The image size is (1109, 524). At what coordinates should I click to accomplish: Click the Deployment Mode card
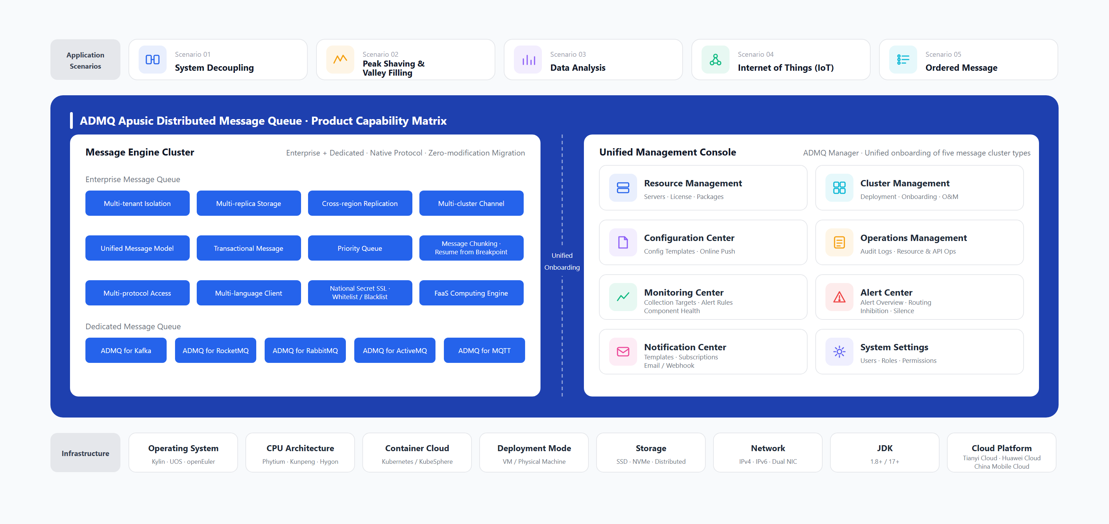[x=534, y=453]
